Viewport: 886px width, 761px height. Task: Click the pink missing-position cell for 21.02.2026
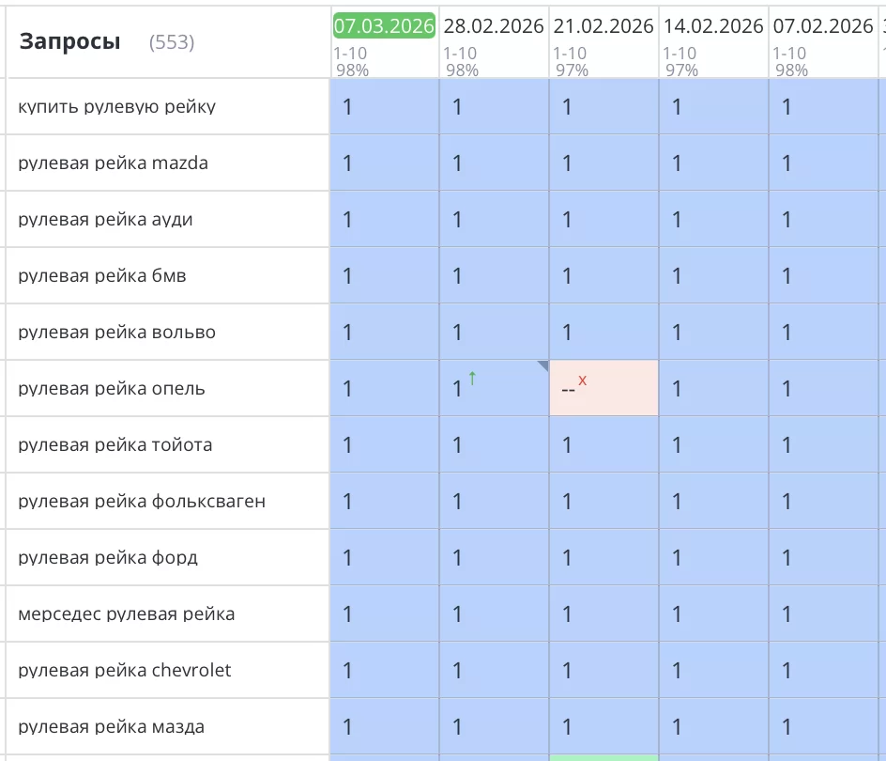(x=603, y=388)
